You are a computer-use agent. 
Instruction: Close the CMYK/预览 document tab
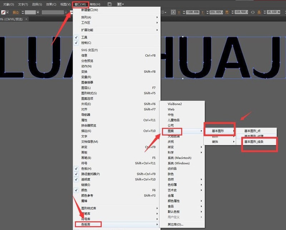coord(26,19)
